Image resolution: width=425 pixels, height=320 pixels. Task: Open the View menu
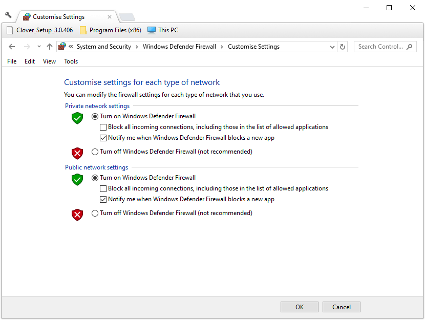[x=49, y=61]
